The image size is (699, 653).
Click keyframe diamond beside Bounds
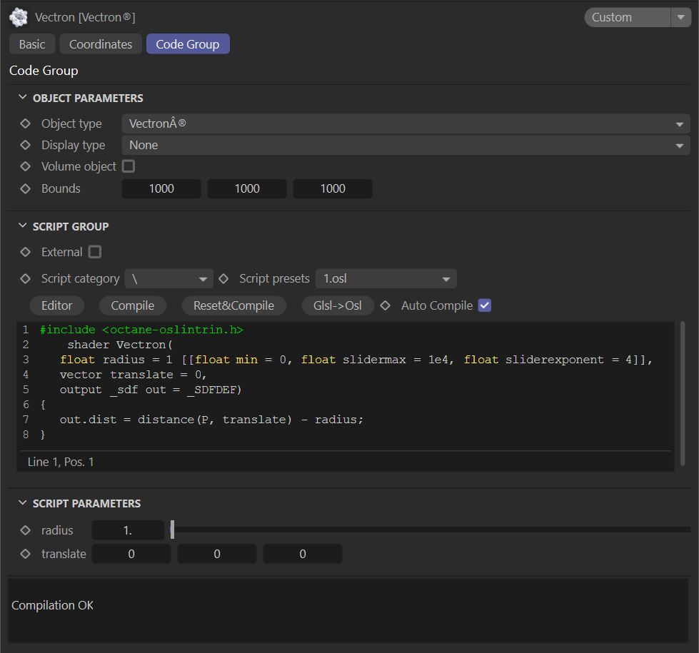pos(26,188)
